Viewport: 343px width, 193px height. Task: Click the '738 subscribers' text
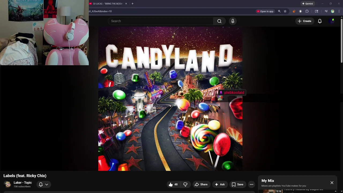(22, 187)
